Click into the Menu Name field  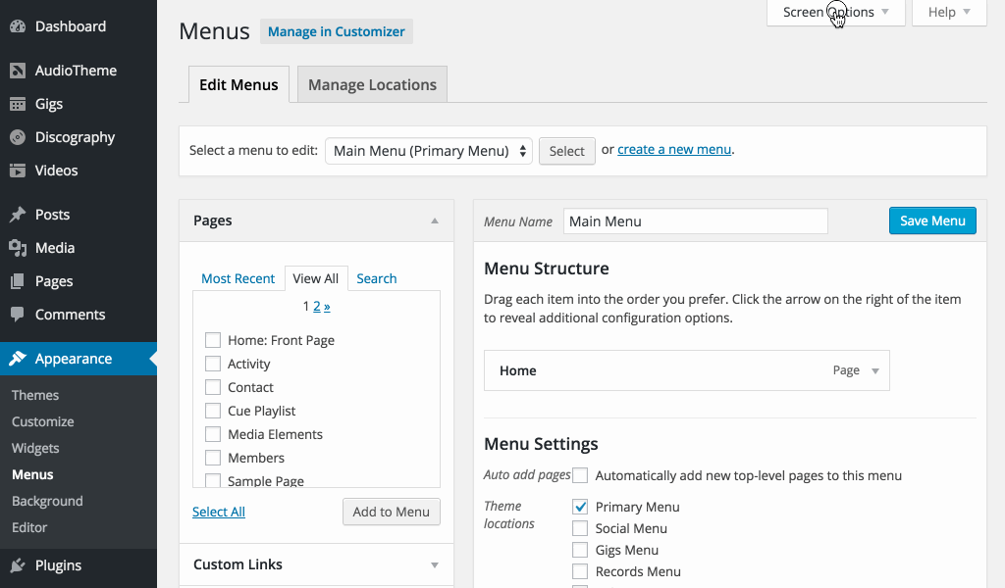[696, 221]
